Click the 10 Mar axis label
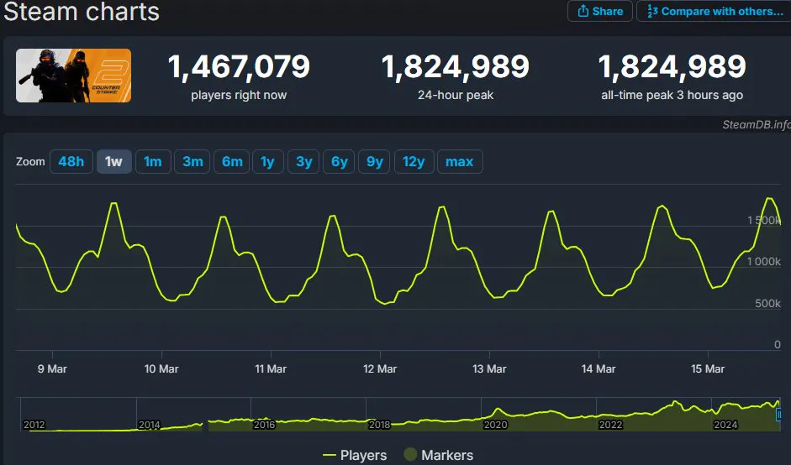 coord(161,368)
